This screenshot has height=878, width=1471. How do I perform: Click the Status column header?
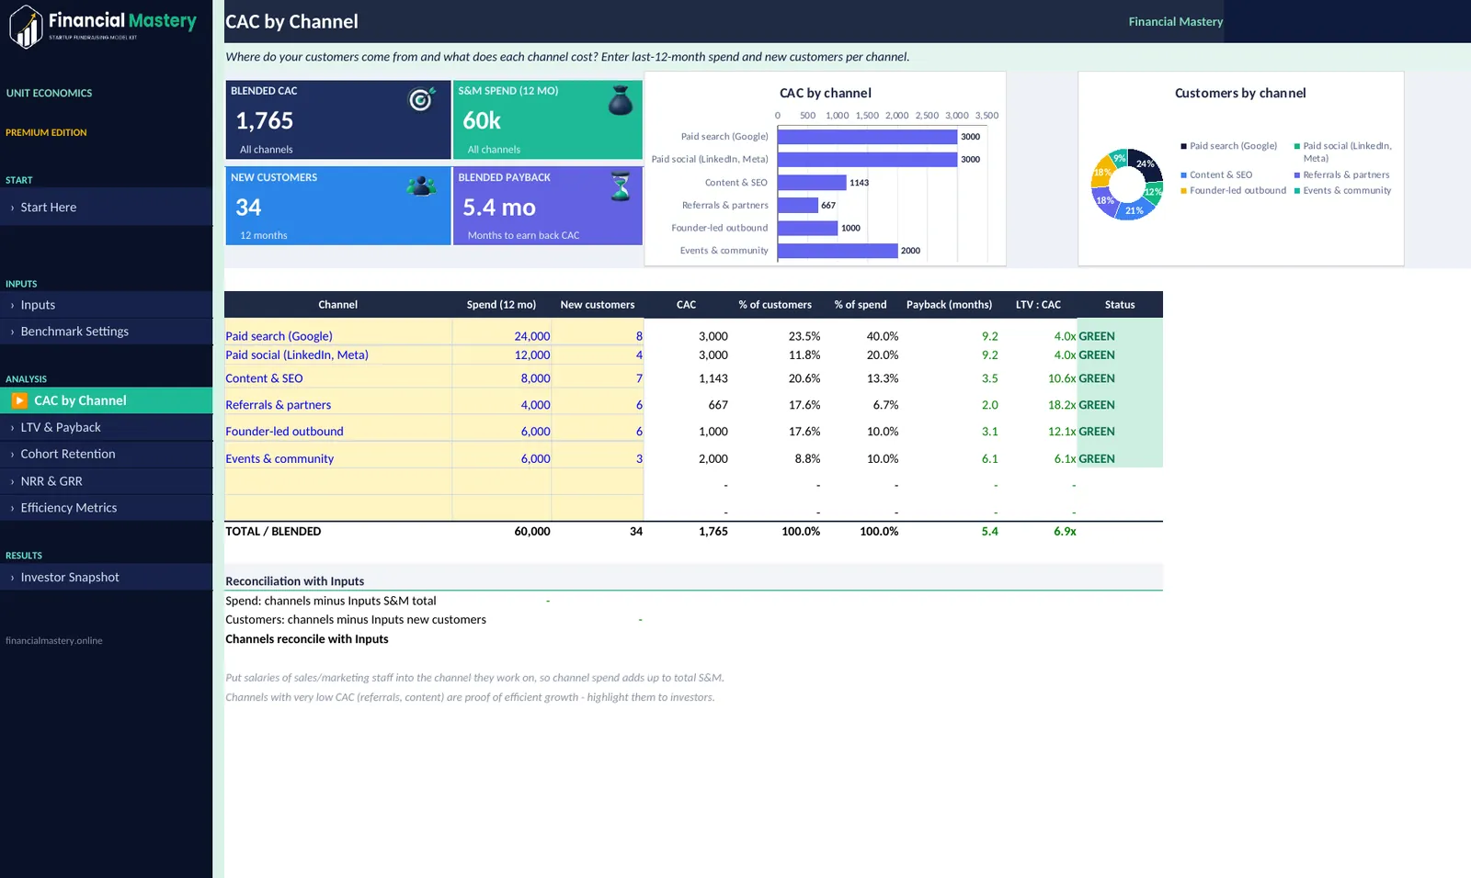pyautogui.click(x=1120, y=305)
